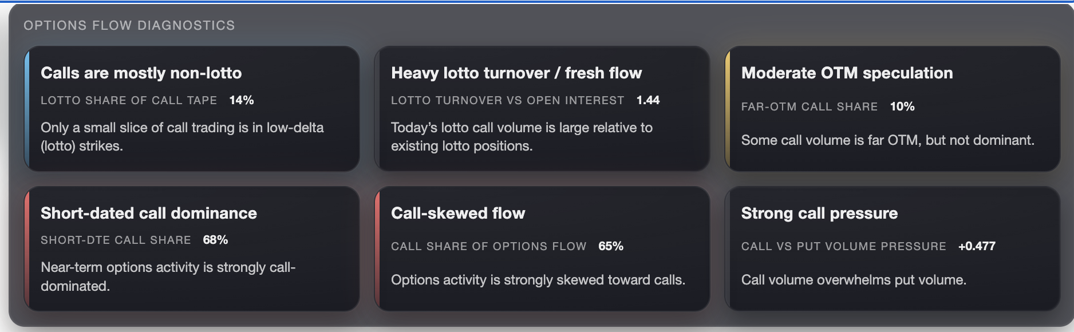Click the 10% far-OTM call share value
1074x332 pixels.
pyautogui.click(x=902, y=106)
